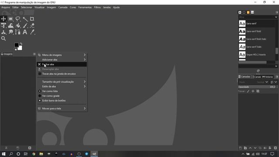Select the Clone stamp tool
This screenshot has width=279, height=157.
coord(3,32)
